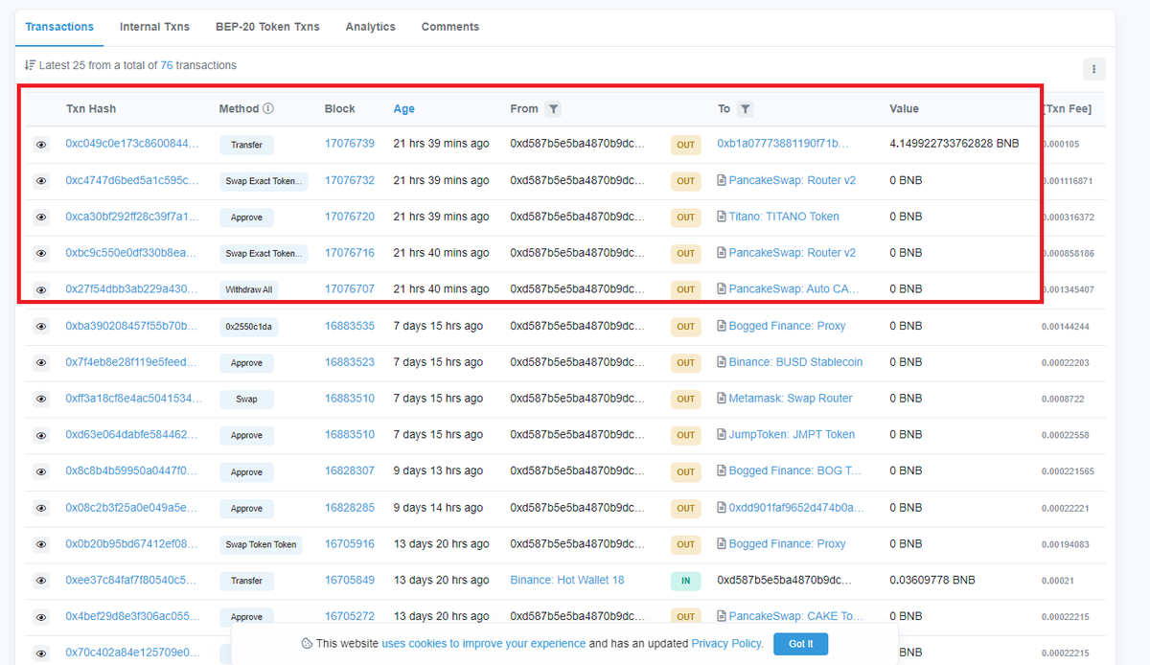Open the cookies usage policy link
The width and height of the screenshot is (1150, 665).
484,644
